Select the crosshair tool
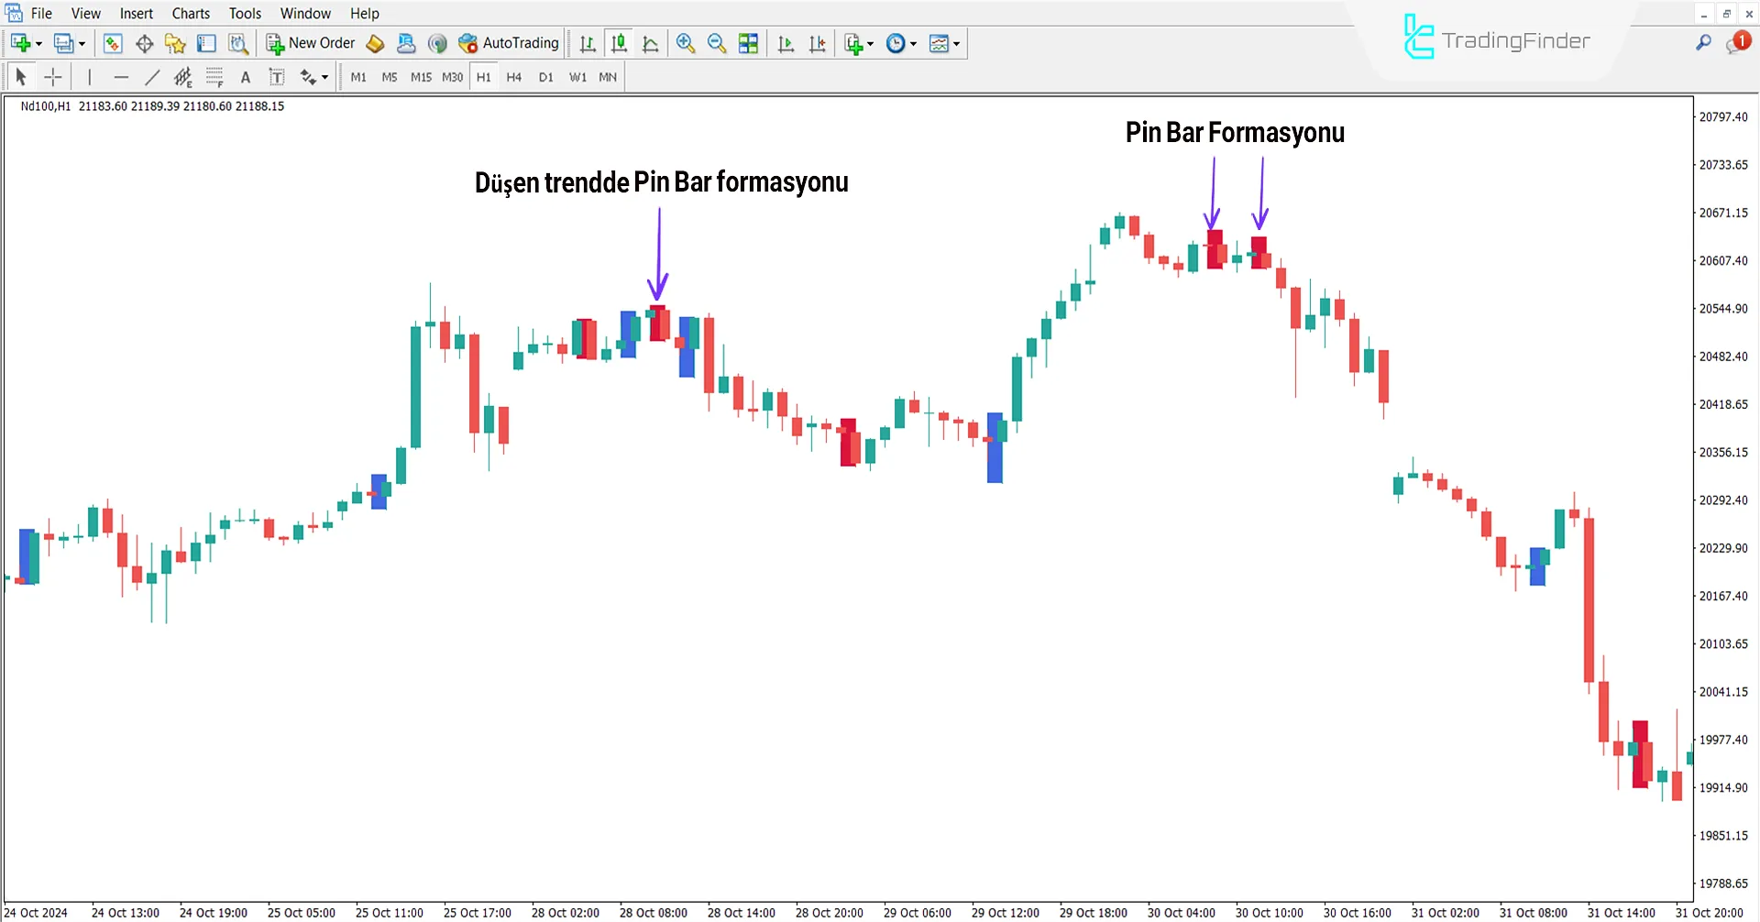 [53, 78]
